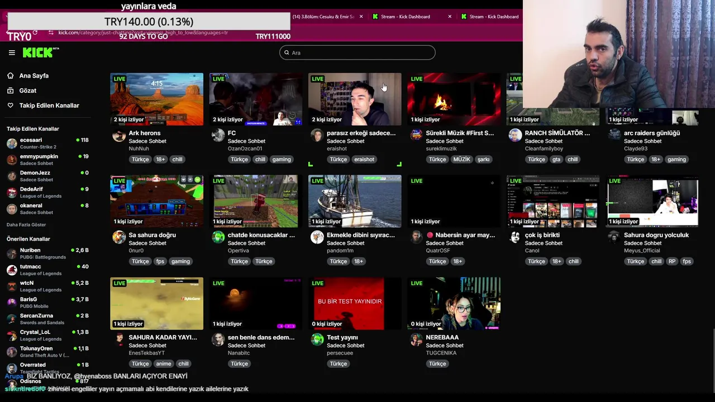
Task: Open the hamburger sidebar menu
Action: (x=12, y=52)
